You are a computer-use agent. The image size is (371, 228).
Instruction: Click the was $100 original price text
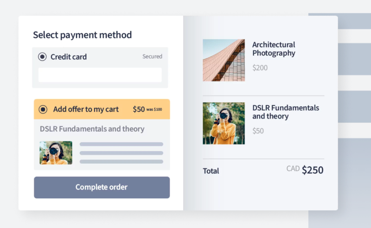[154, 109]
